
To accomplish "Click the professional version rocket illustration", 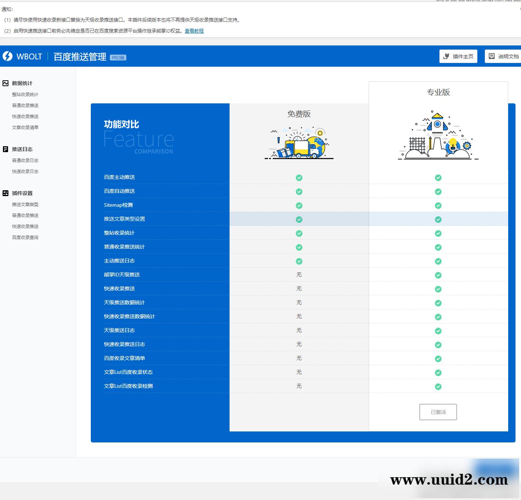I will click(438, 135).
